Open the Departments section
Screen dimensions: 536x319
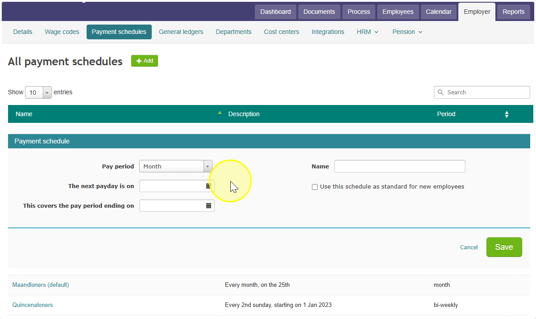[234, 32]
